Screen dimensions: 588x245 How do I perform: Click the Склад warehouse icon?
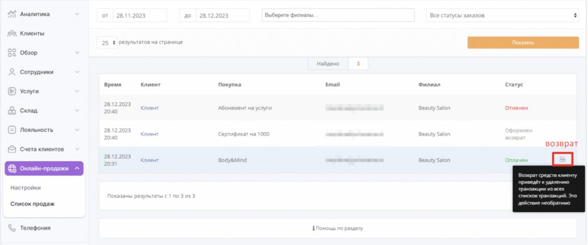(x=12, y=111)
